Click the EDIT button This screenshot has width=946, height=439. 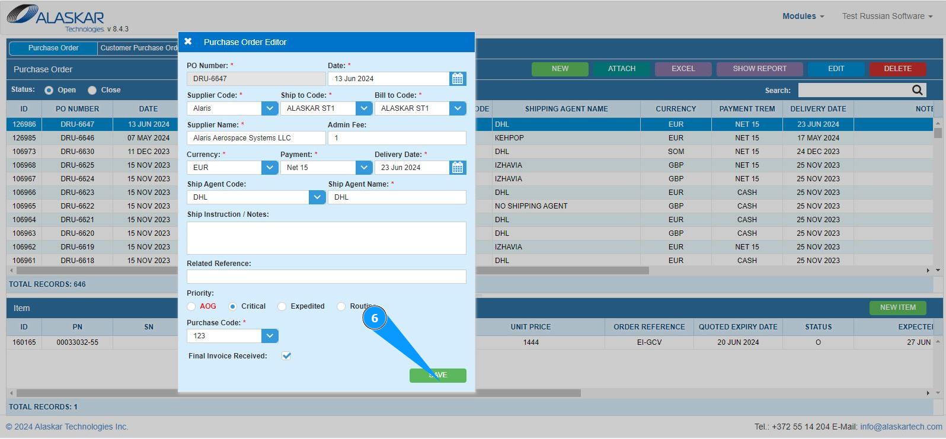836,69
